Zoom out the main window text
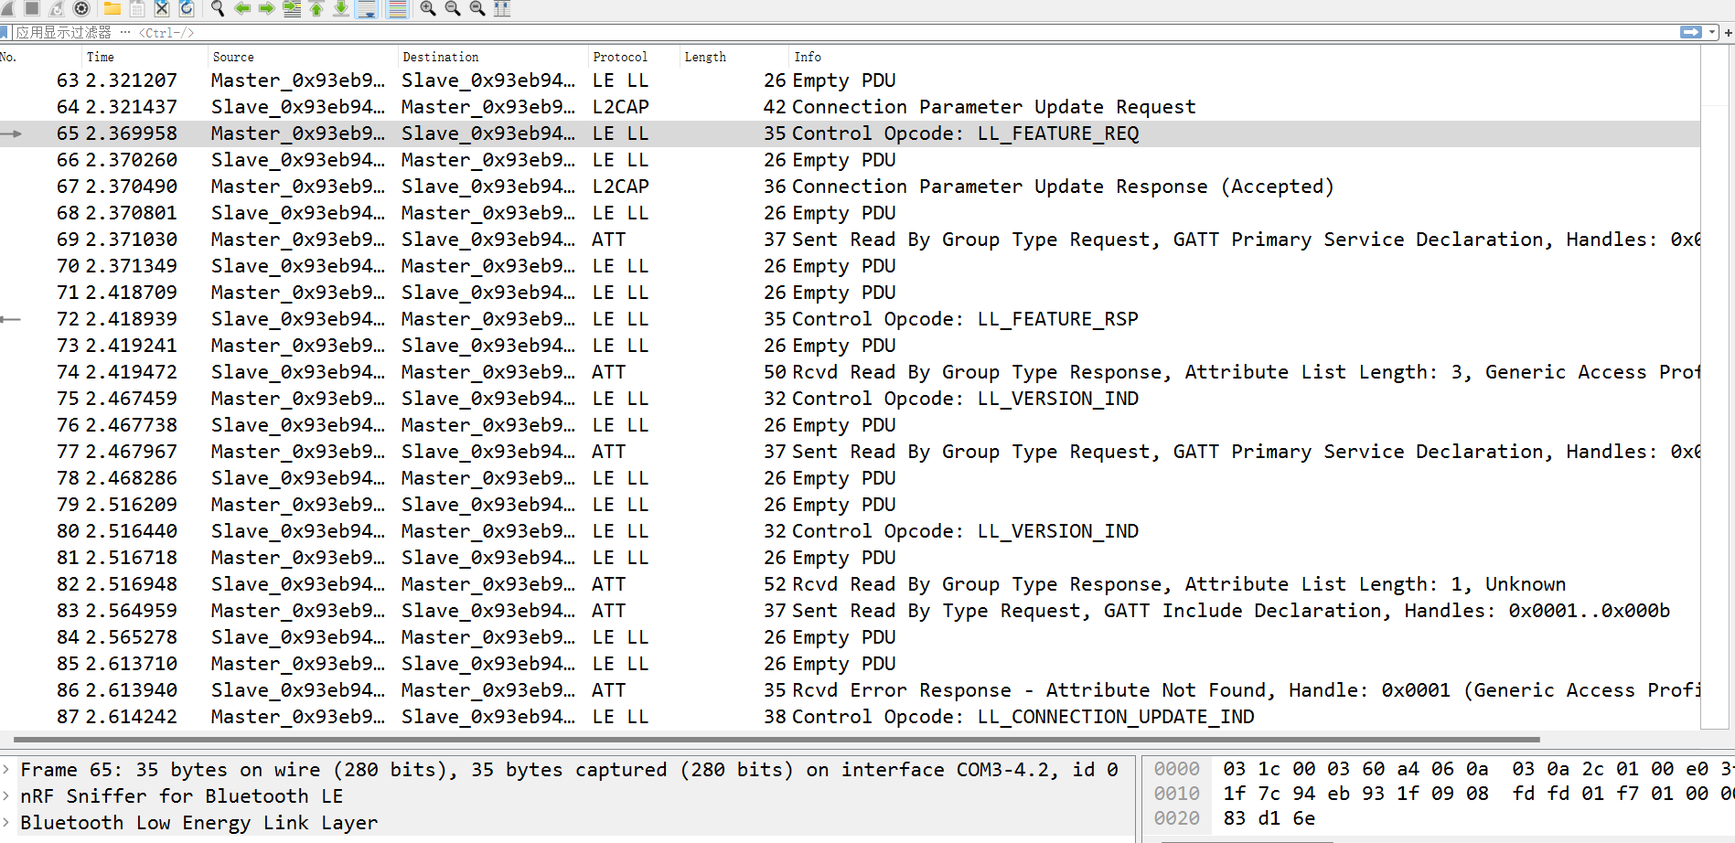The width and height of the screenshot is (1735, 843). click(453, 8)
